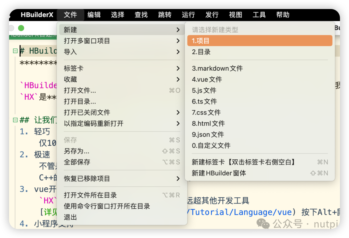The width and height of the screenshot is (349, 238).
Task: Choose 使用命令行窗口打开所在目录
Action: (122, 206)
